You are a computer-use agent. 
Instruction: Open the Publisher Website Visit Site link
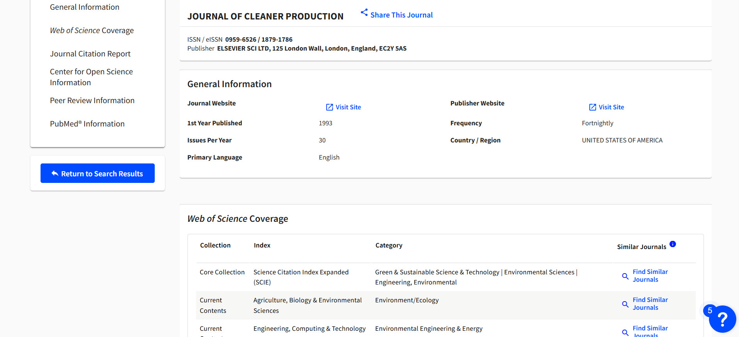pyautogui.click(x=611, y=107)
